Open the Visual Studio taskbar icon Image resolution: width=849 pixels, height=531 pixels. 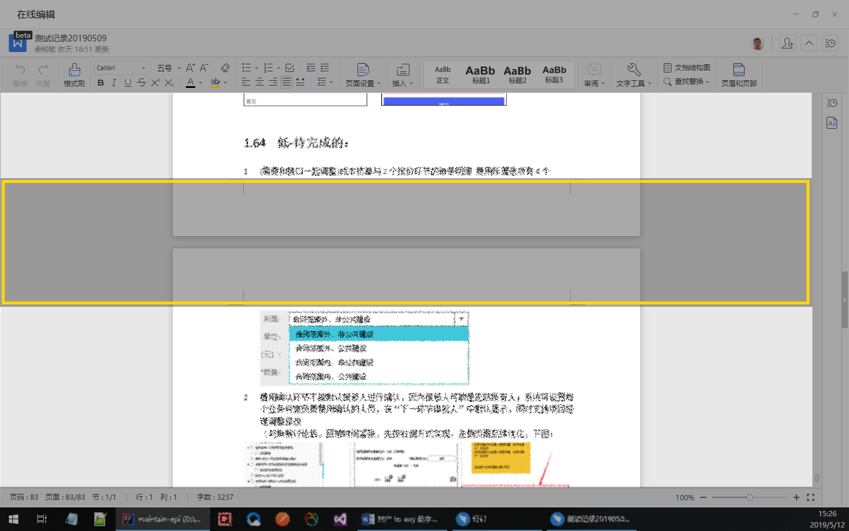coord(340,519)
